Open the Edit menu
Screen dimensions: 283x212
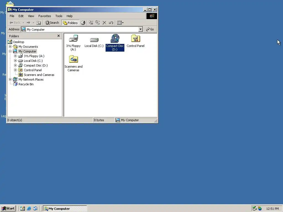pos(21,16)
